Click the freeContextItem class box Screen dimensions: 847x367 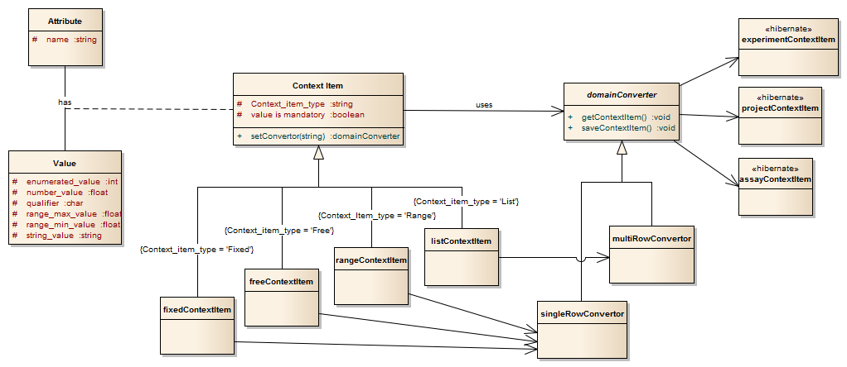point(281,283)
